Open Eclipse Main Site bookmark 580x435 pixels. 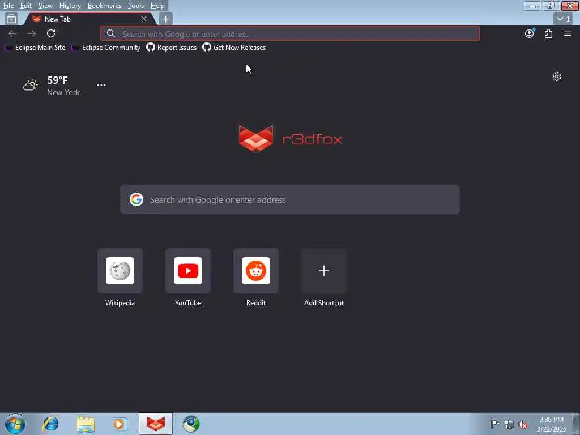point(35,48)
